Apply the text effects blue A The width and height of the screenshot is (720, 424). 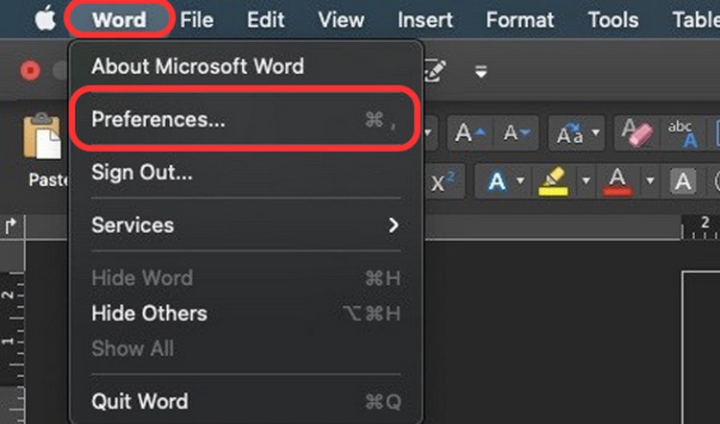pos(496,181)
